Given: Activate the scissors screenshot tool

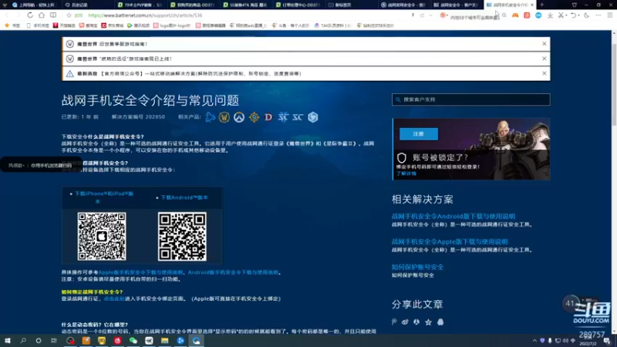Looking at the screenshot, I should tap(561, 15).
